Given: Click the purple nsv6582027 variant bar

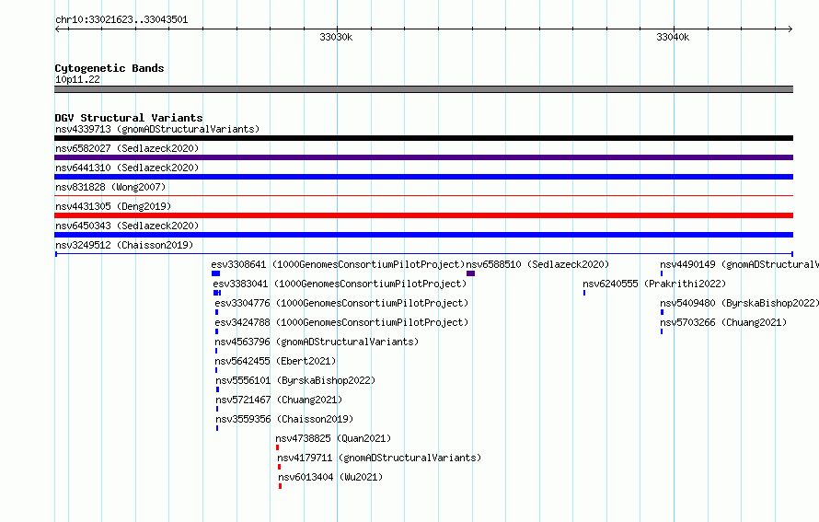Looking at the screenshot, I should pyautogui.click(x=423, y=157).
